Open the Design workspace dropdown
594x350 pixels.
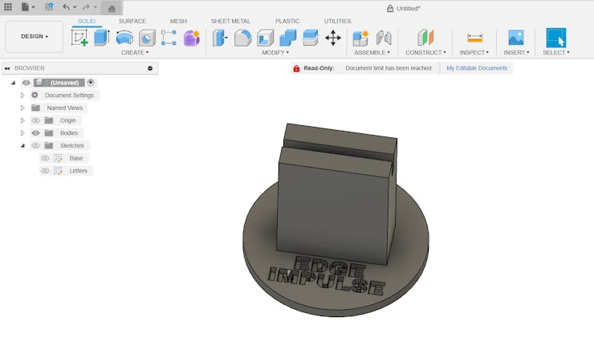35,36
